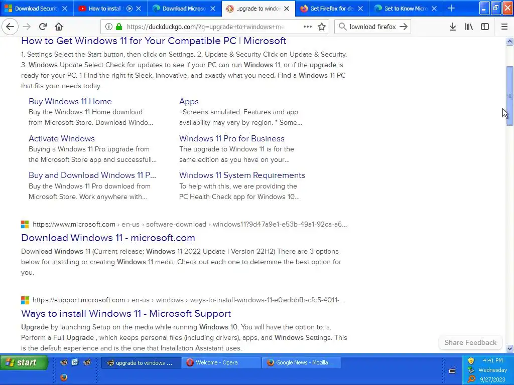Screen dimensions: 514x385
Task: Click the 'Share Feedback' button
Action: [470, 342]
